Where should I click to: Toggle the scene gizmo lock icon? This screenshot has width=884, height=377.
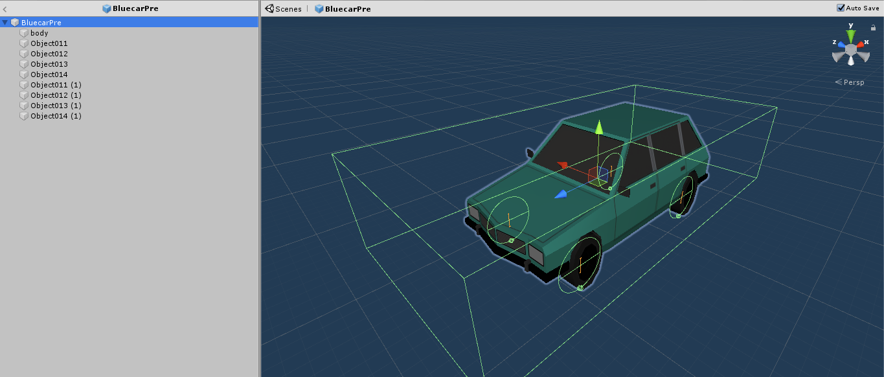[873, 28]
